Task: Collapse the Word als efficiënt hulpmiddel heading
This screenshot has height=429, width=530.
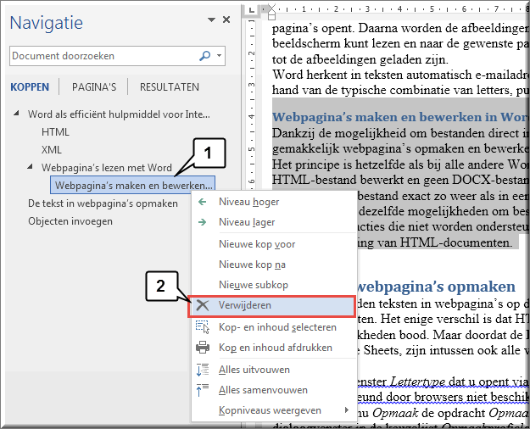Action: click(x=16, y=114)
